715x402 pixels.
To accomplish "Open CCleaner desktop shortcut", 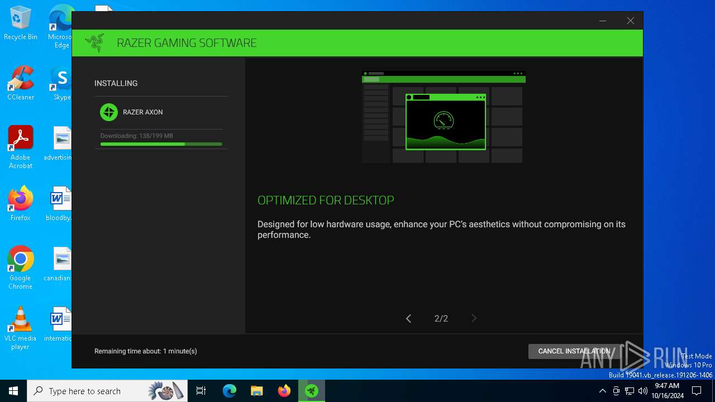I will 21,84.
